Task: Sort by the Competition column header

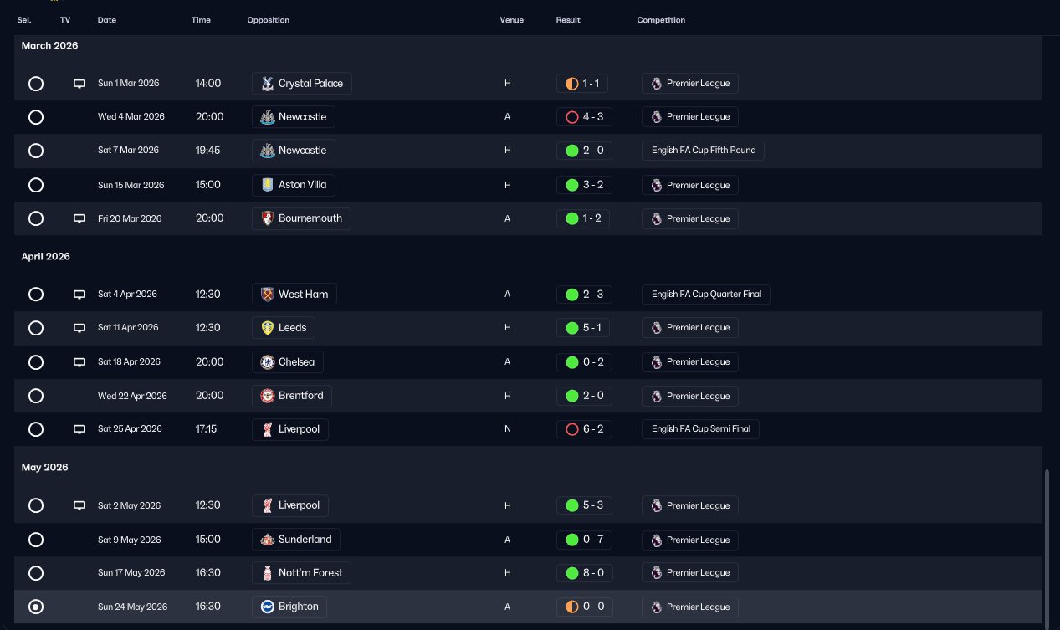Action: [661, 20]
